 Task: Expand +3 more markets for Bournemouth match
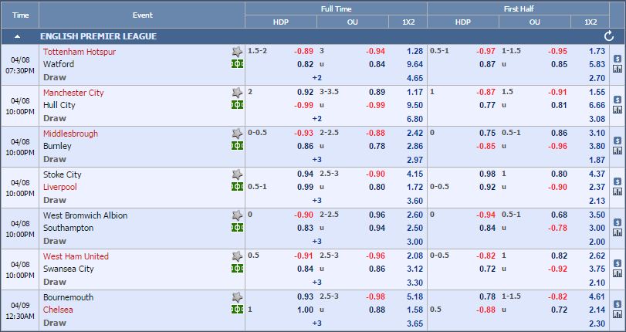[x=317, y=324]
